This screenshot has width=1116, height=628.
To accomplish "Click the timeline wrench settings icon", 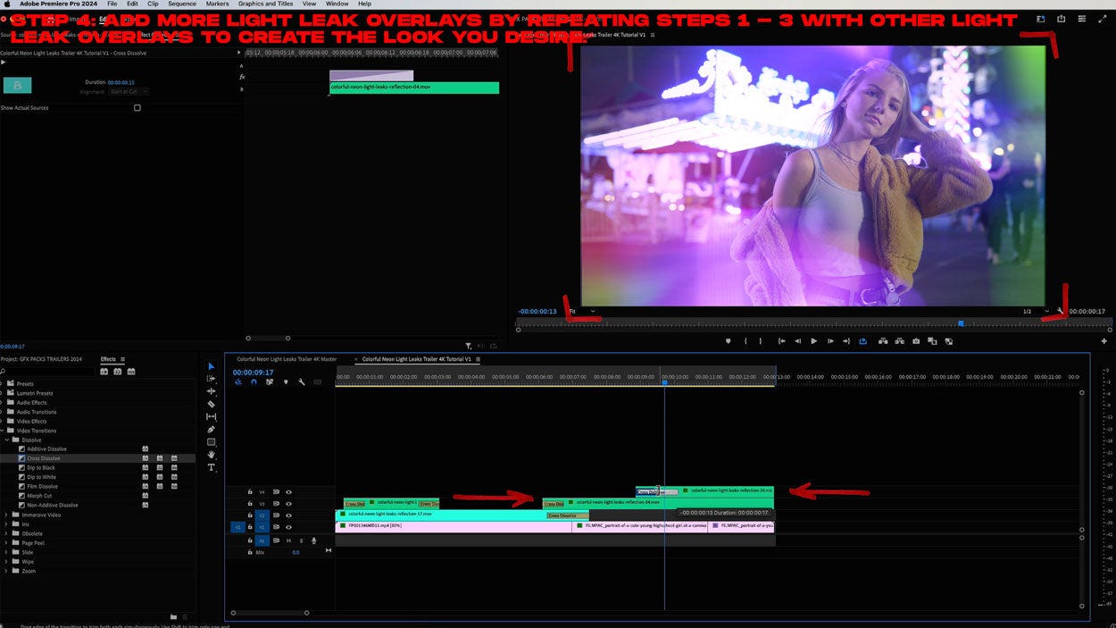I will point(302,381).
